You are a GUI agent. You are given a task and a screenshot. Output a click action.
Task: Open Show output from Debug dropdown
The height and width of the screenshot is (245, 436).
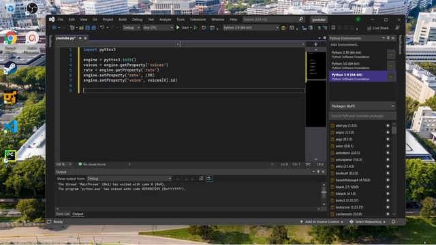[129, 178]
